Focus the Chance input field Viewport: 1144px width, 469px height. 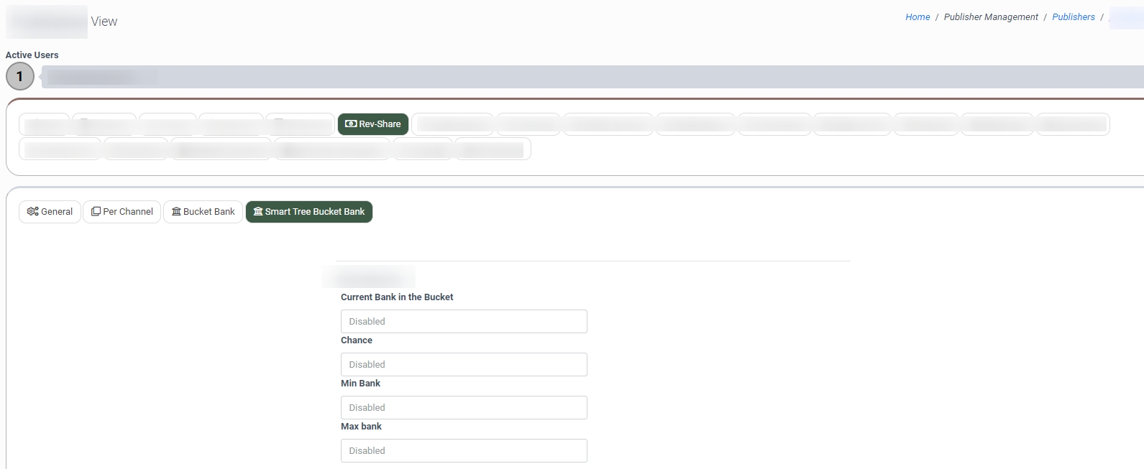464,365
